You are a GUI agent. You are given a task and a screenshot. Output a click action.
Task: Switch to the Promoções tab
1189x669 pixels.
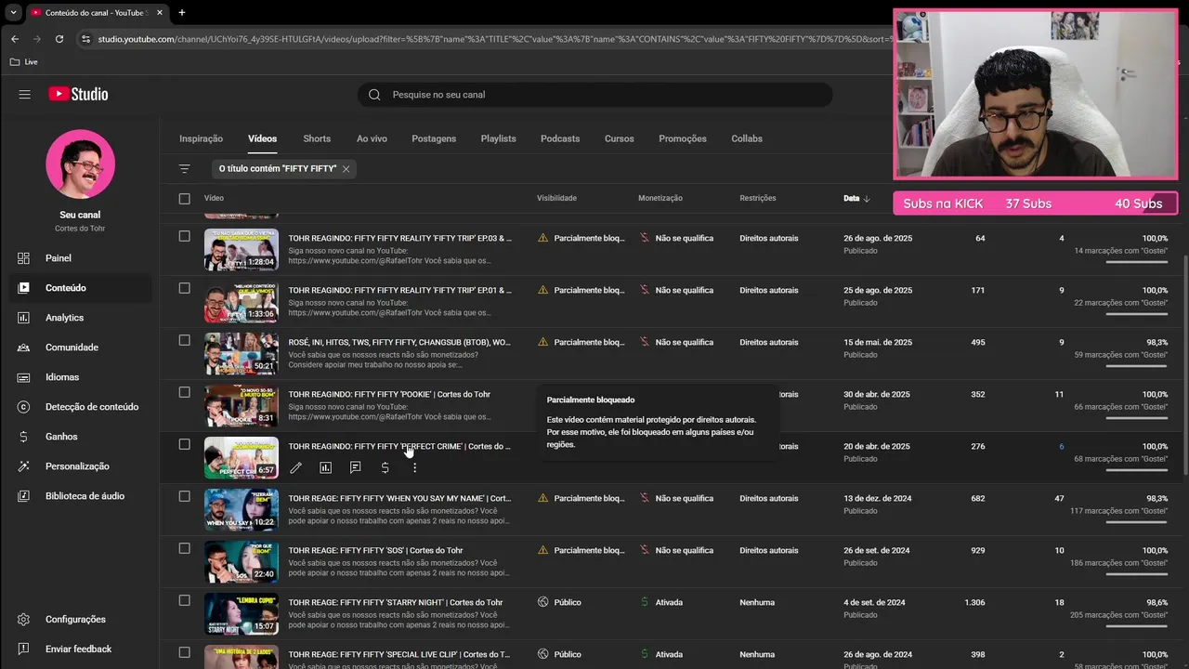point(683,138)
